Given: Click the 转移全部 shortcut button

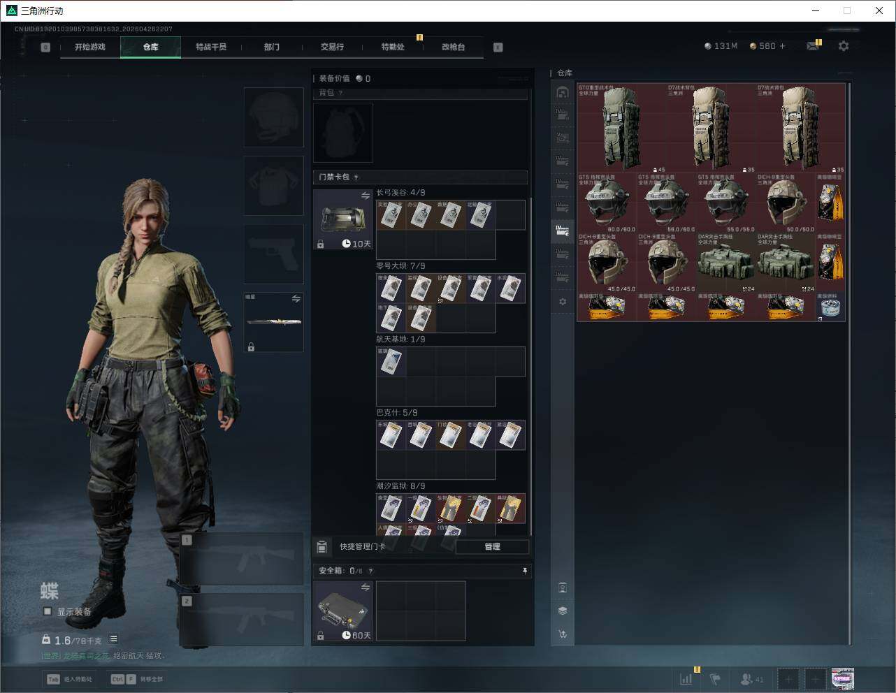Looking at the screenshot, I should tap(137, 679).
